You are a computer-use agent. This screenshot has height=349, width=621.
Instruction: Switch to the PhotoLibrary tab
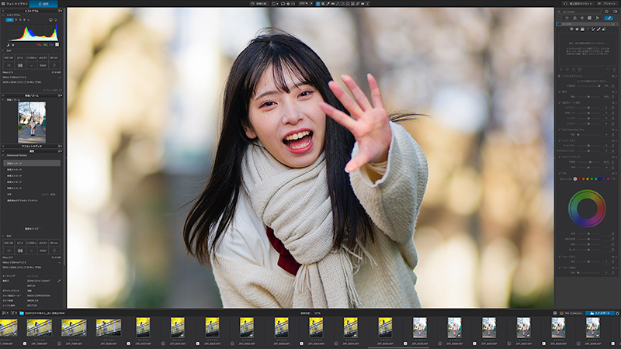[15, 4]
